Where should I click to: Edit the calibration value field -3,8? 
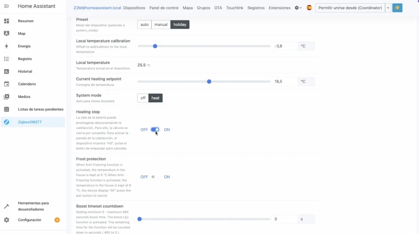tap(284, 46)
